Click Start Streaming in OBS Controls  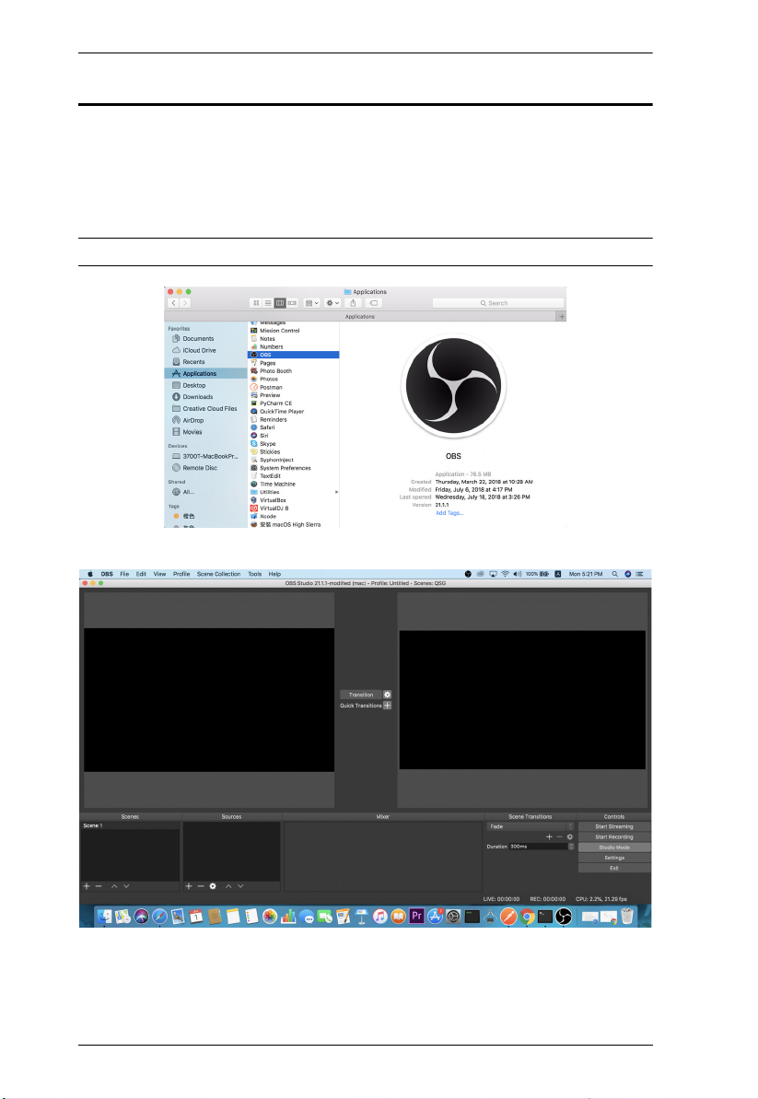(614, 827)
